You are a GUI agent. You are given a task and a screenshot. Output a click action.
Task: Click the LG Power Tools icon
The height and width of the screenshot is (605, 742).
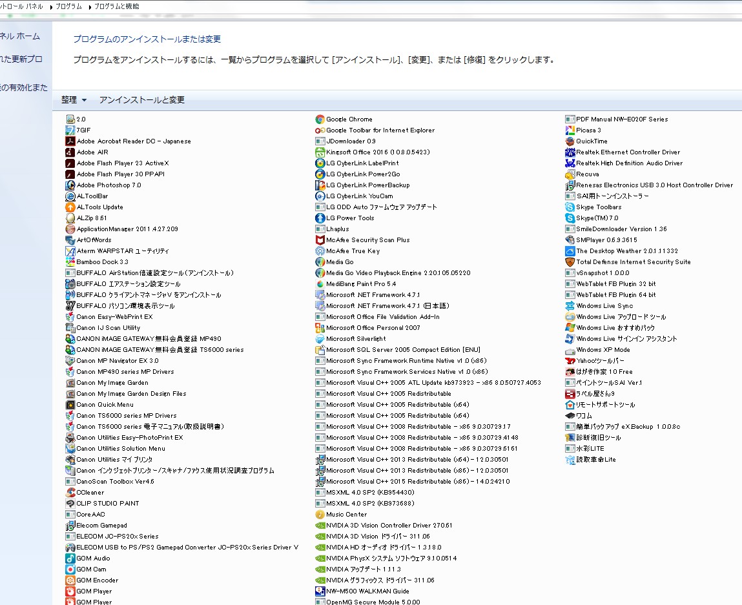320,218
